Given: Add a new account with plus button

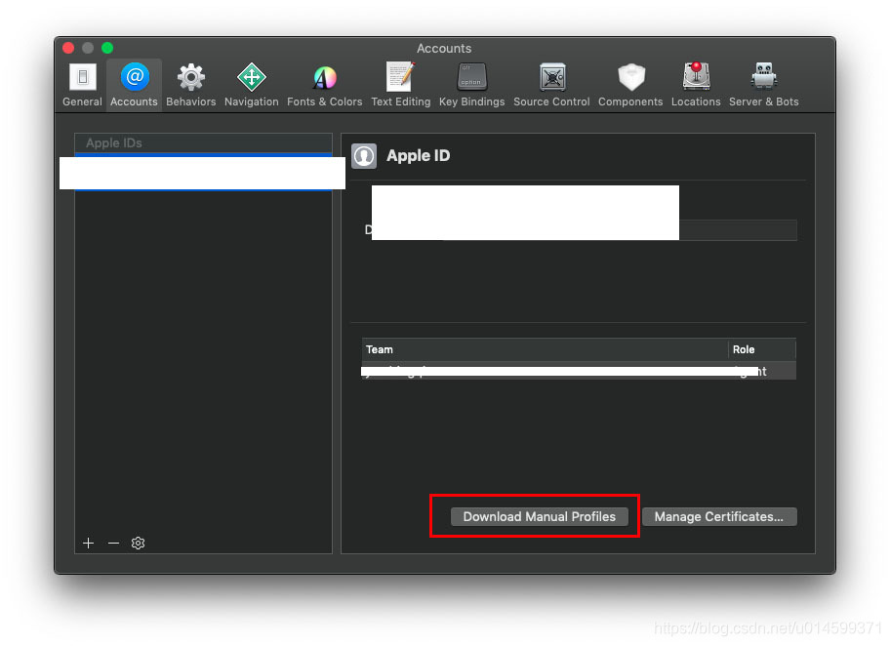Looking at the screenshot, I should 88,544.
